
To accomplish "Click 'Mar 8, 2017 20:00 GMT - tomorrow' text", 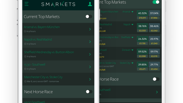I will point(43,81).
